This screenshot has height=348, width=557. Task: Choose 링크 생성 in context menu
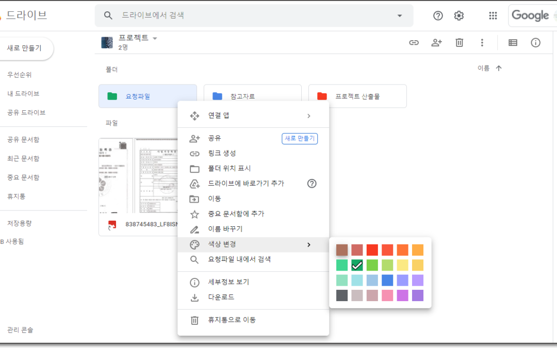pyautogui.click(x=253, y=154)
